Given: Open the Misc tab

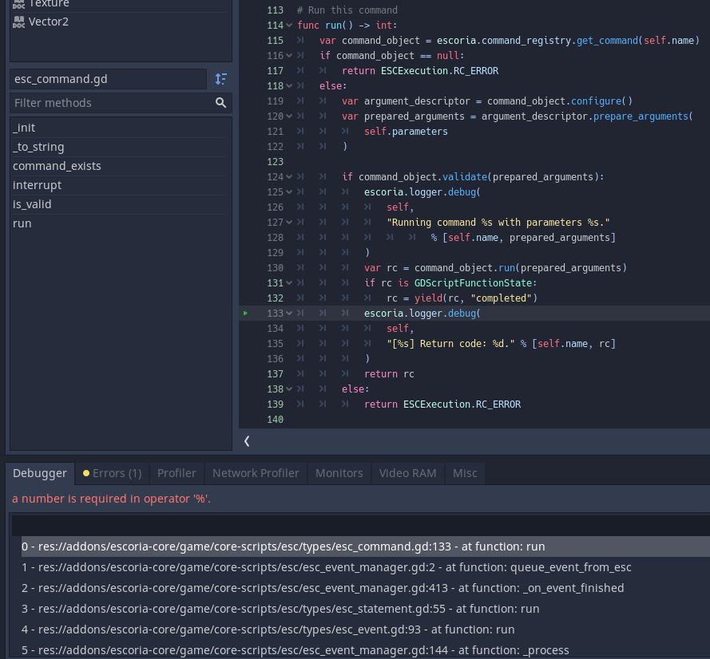Looking at the screenshot, I should tap(465, 473).
